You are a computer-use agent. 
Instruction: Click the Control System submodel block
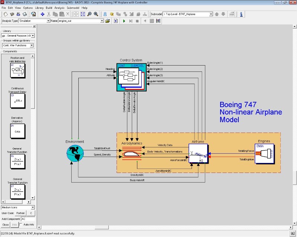point(131,77)
